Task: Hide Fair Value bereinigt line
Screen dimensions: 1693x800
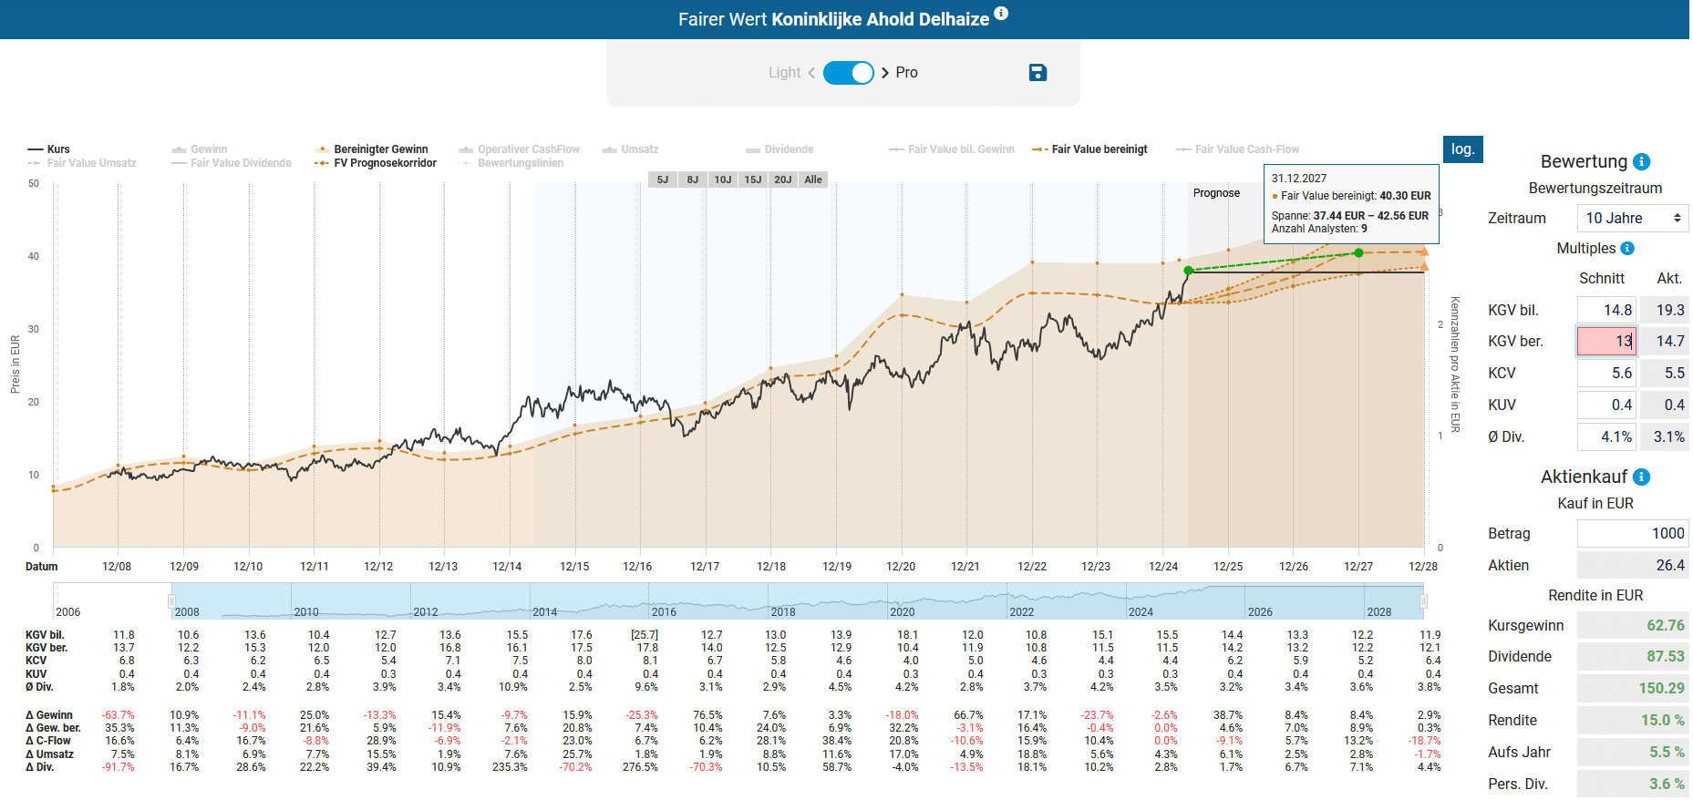Action: point(1089,149)
